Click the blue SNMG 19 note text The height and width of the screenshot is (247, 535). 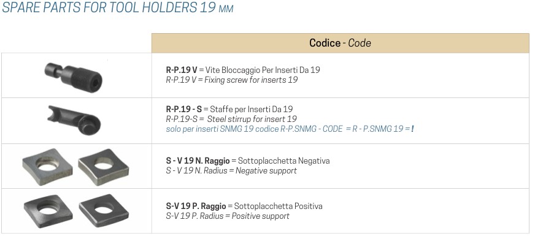290,129
